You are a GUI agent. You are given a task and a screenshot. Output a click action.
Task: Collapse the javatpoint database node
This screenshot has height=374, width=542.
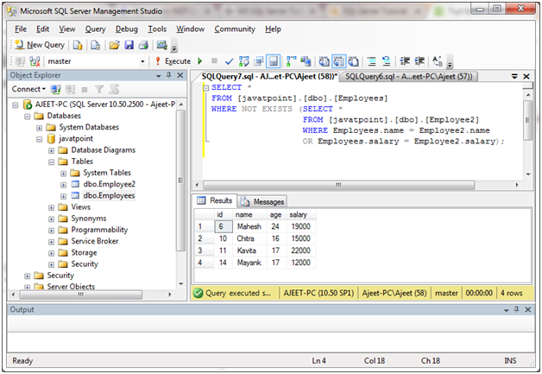(40, 139)
